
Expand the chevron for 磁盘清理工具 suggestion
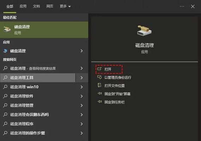(x=82, y=78)
